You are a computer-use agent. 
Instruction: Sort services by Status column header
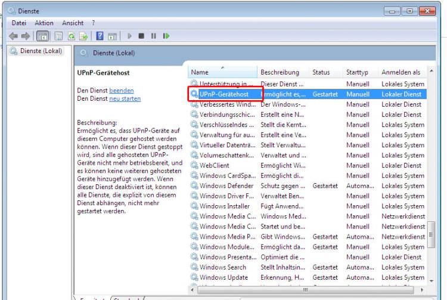pyautogui.click(x=321, y=72)
